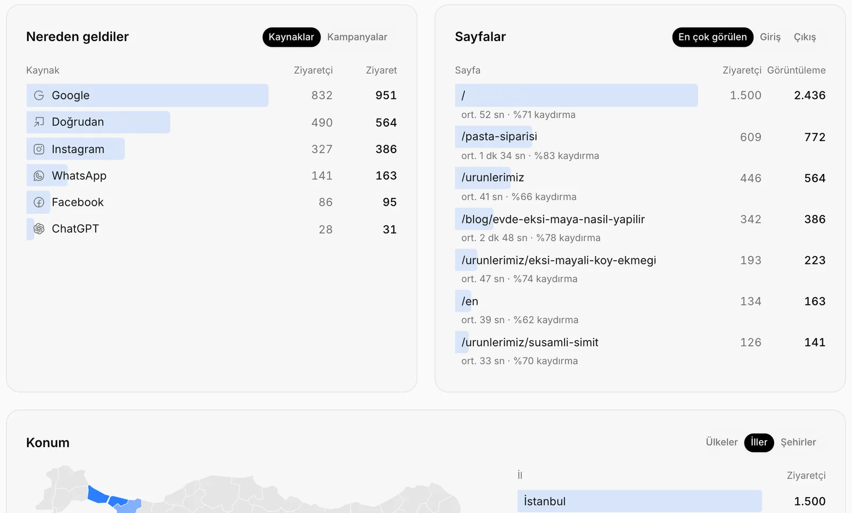
Task: Open the Google source row
Action: click(x=211, y=95)
